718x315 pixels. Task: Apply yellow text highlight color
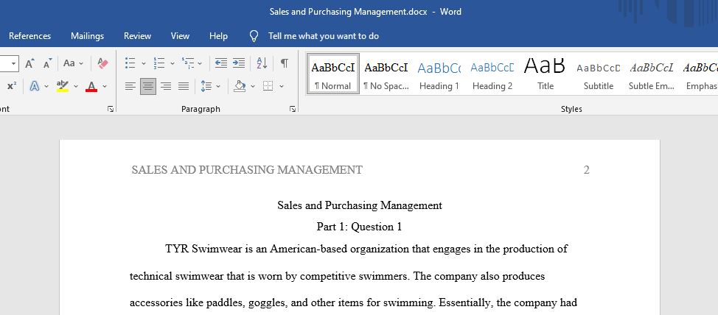point(63,86)
